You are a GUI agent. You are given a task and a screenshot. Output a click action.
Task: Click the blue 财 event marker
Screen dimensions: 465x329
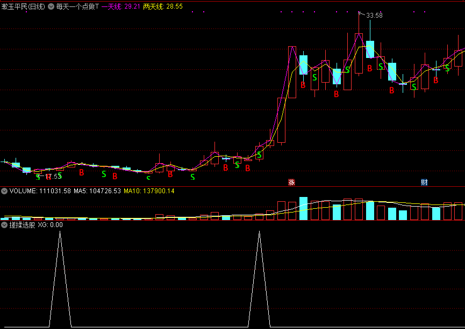tap(424, 182)
